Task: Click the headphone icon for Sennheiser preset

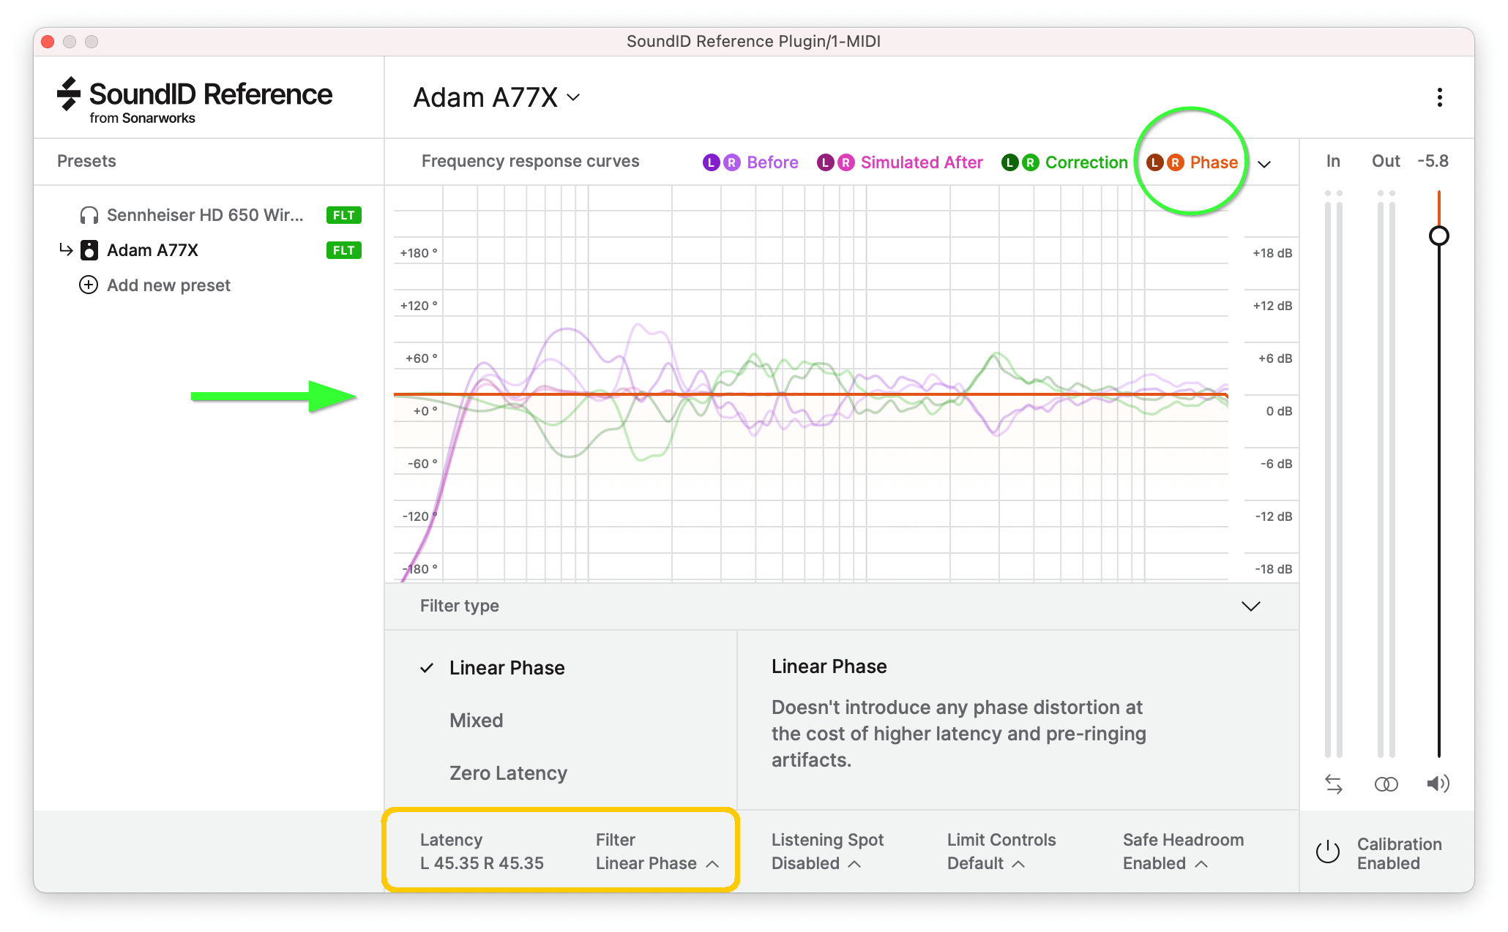Action: [89, 215]
